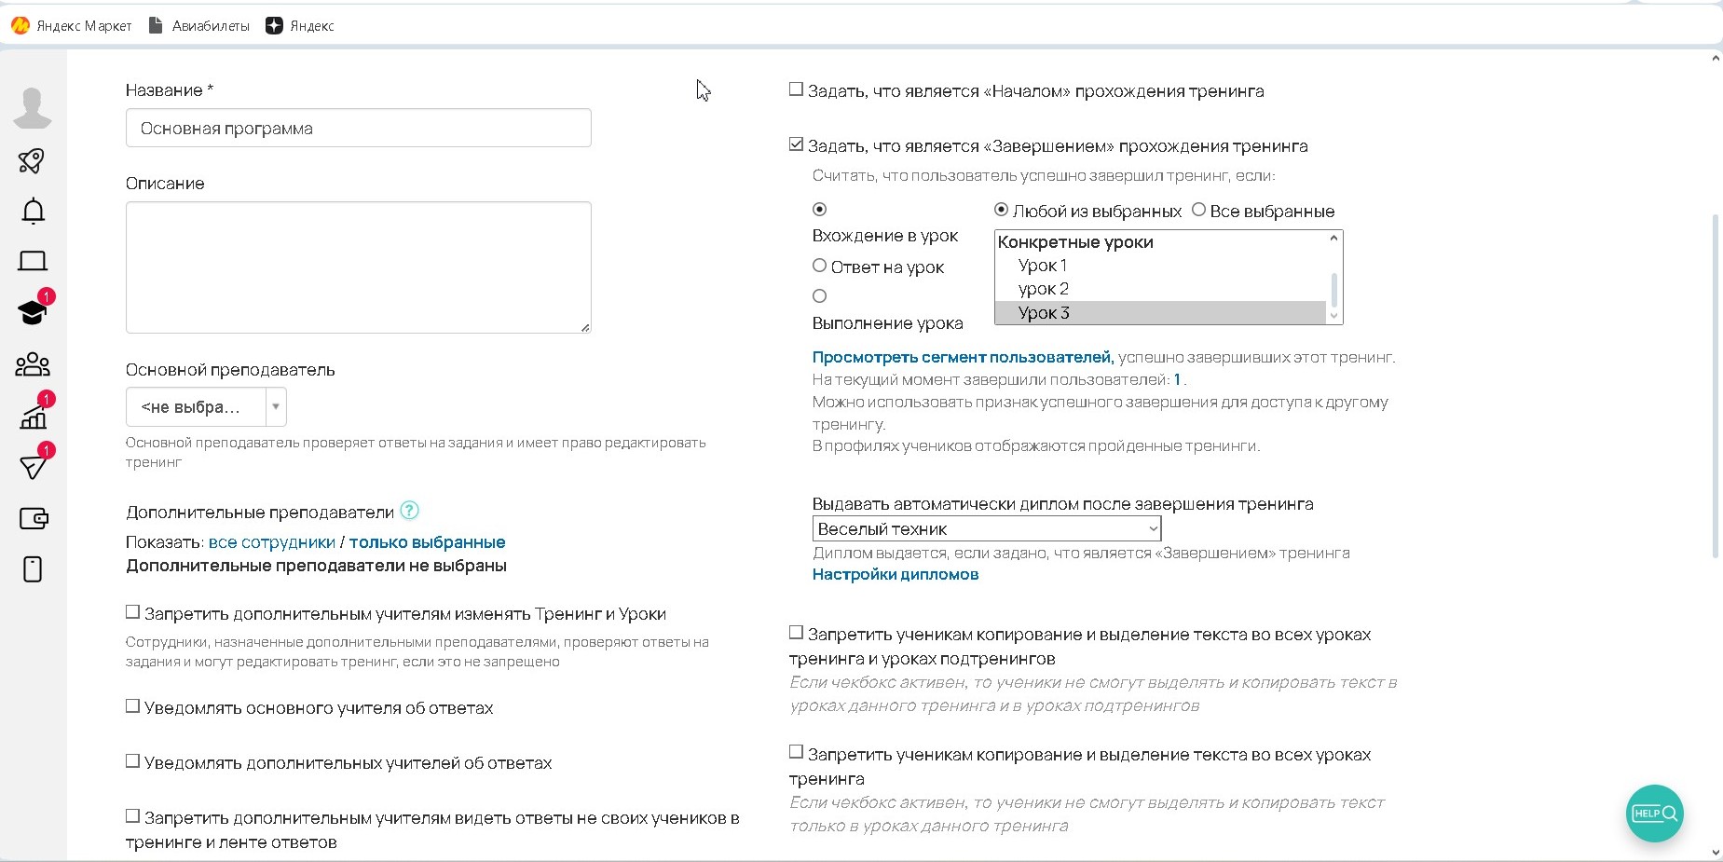This screenshot has width=1723, height=862.
Task: Click the laptop icon in sidebar
Action: [x=34, y=261]
